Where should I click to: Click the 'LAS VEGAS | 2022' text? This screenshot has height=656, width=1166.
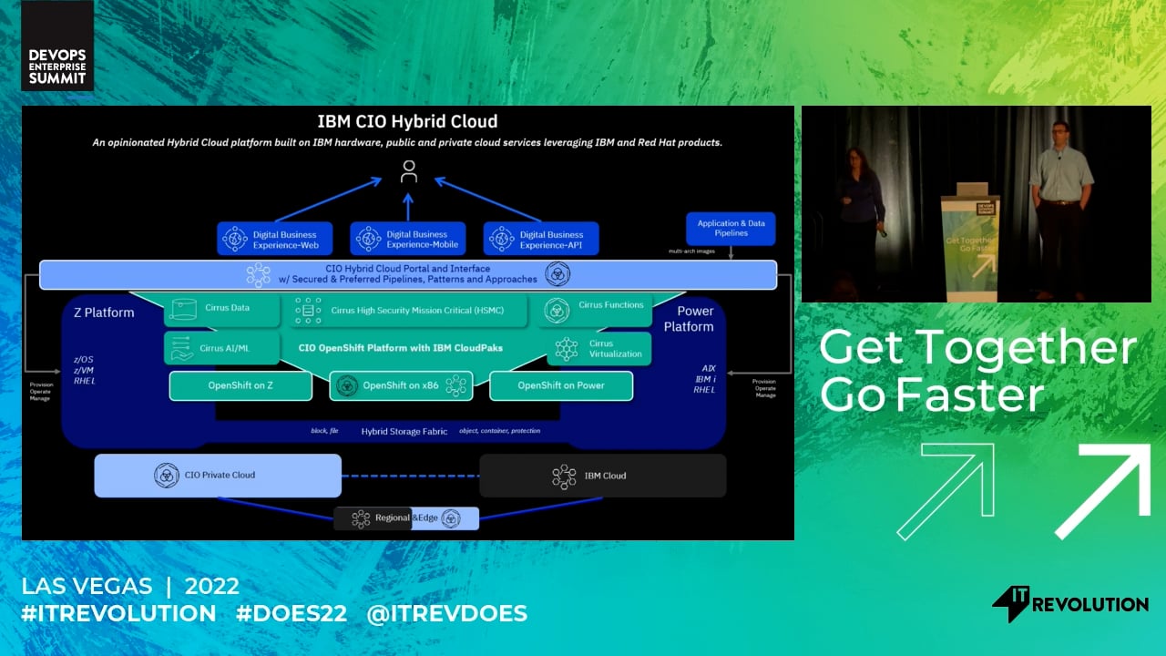130,586
